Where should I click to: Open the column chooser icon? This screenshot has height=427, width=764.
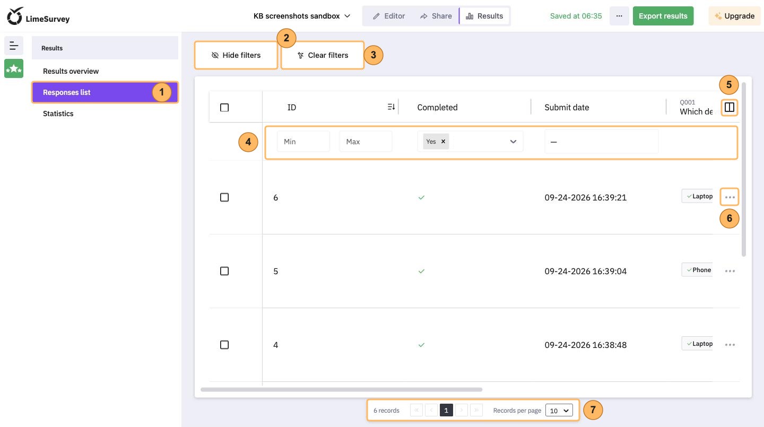[x=730, y=107]
